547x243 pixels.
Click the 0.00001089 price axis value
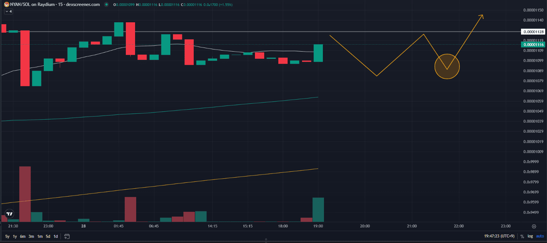533,71
